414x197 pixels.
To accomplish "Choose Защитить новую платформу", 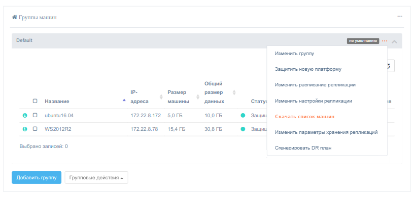I will 308,69.
